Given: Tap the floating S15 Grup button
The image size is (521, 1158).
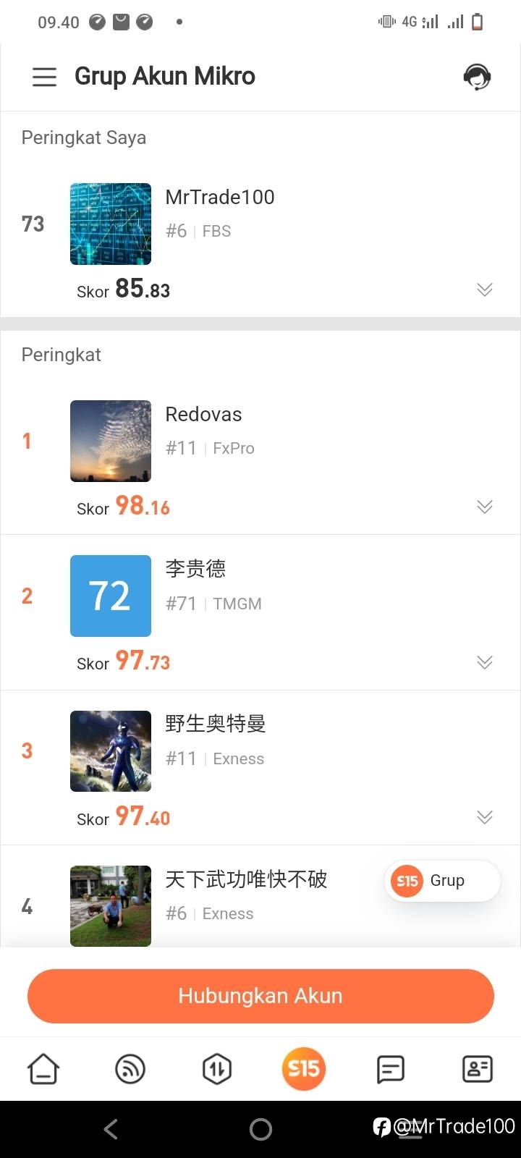Looking at the screenshot, I should tap(442, 881).
